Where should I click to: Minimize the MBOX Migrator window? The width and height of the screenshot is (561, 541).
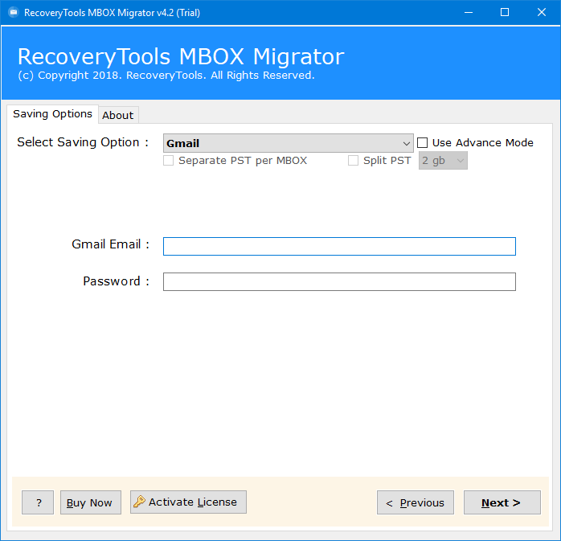[x=469, y=13]
